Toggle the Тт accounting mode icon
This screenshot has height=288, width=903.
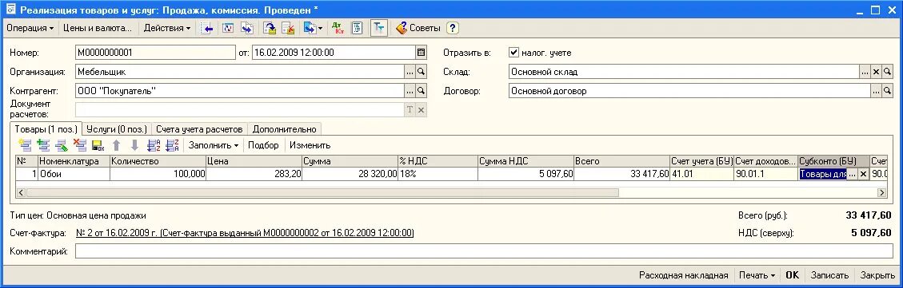(x=378, y=28)
